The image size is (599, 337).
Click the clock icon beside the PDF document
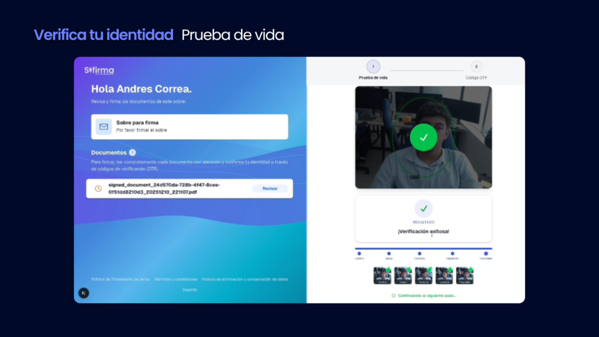(98, 188)
